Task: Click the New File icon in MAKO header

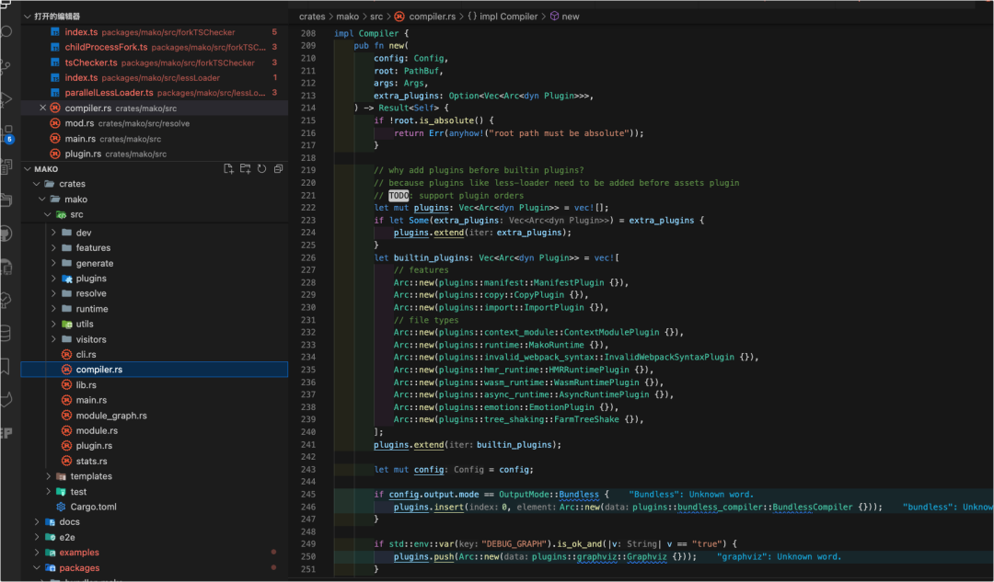Action: pos(228,169)
